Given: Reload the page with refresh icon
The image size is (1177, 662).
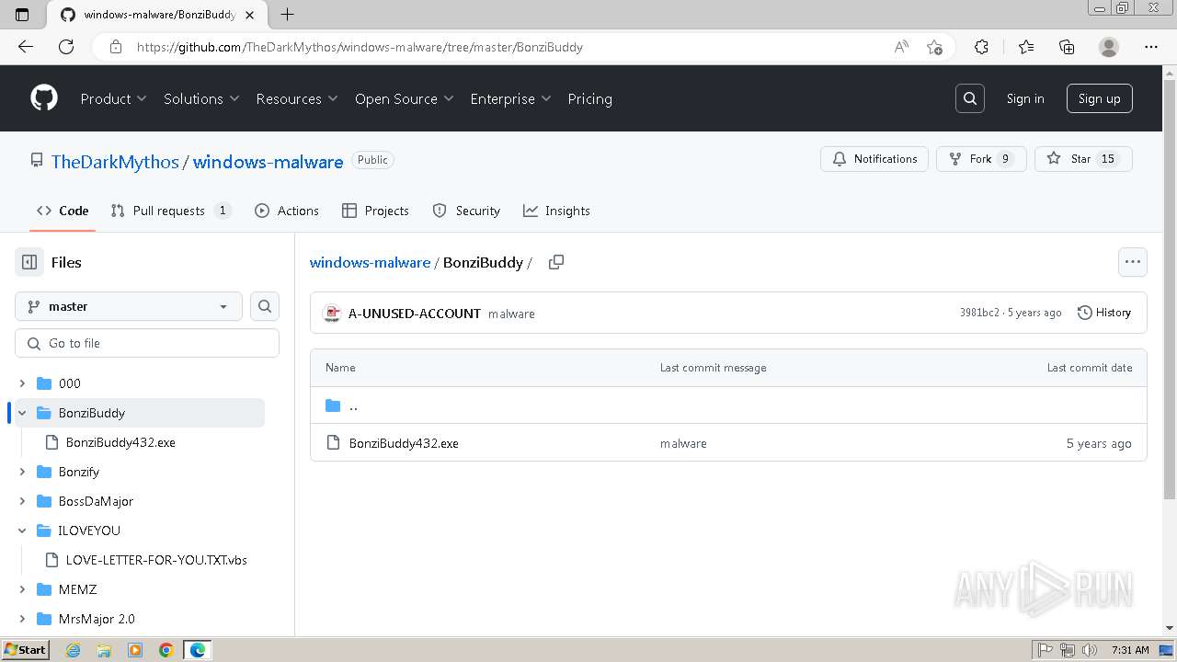Looking at the screenshot, I should click(x=66, y=47).
